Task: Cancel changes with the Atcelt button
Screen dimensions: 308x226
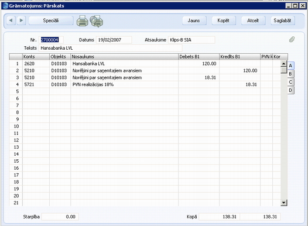Action: coord(253,20)
